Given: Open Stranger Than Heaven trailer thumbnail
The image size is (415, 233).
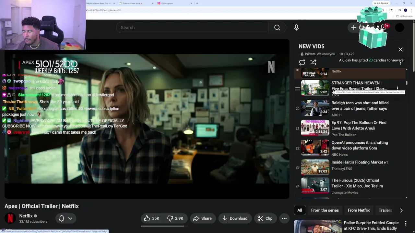Looking at the screenshot, I should tap(315, 88).
